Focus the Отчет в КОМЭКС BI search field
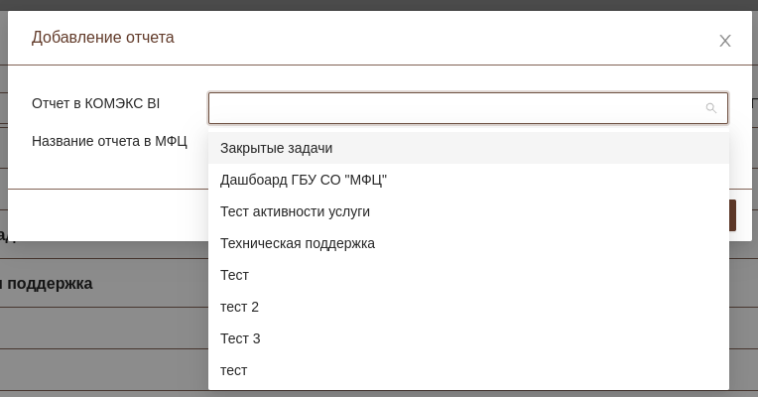 point(456,108)
